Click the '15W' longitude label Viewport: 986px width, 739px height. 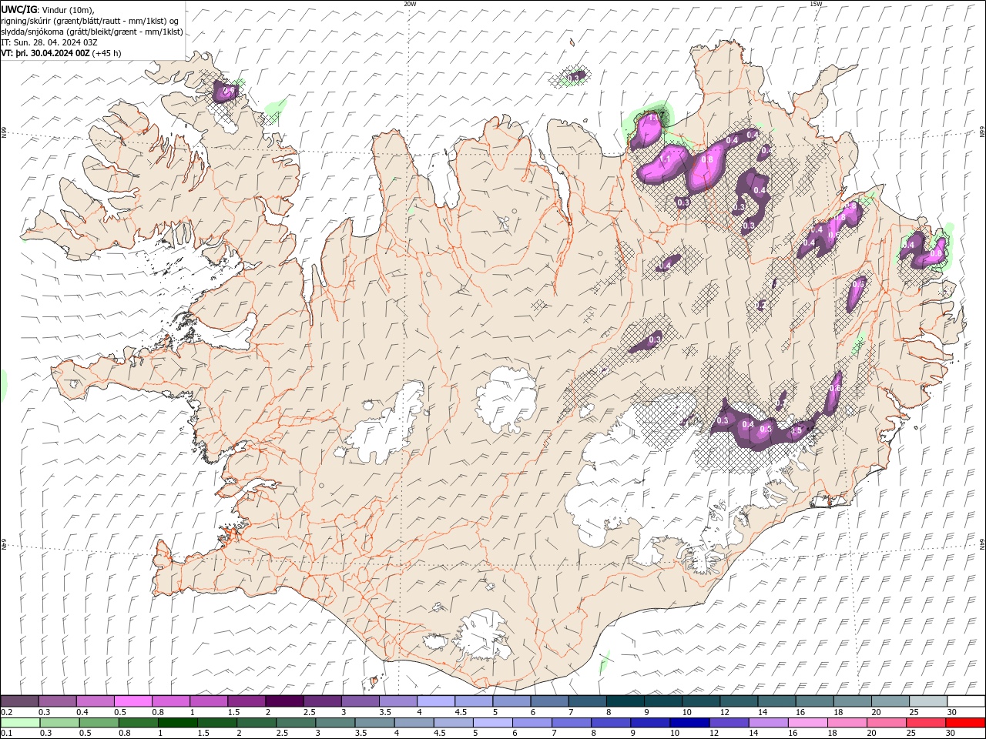tap(816, 4)
